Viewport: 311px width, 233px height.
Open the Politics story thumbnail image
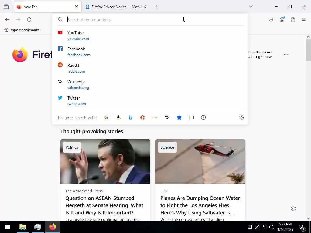[x=105, y=161]
